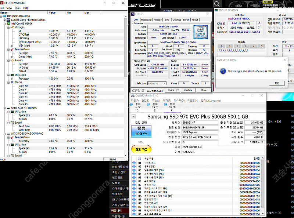This screenshot has height=218, width=294.
Task: Open the View menu in HWMonitor
Action: [x=9, y=8]
